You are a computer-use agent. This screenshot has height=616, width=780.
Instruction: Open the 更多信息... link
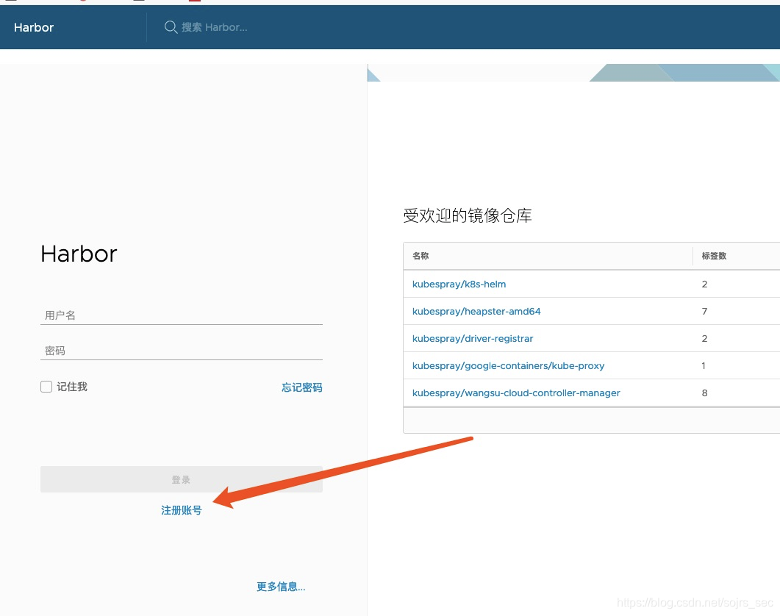click(x=281, y=587)
